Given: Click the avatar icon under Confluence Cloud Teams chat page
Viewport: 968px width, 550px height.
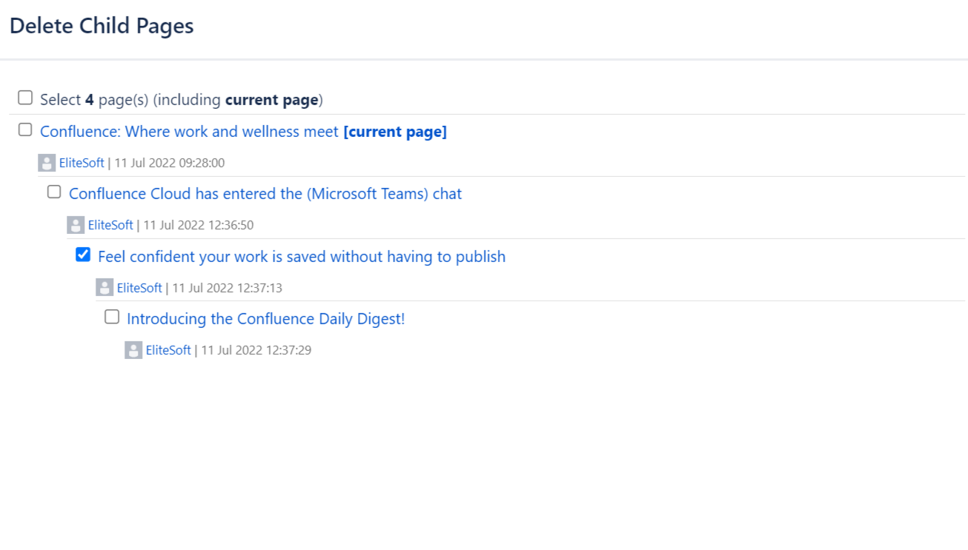Looking at the screenshot, I should [x=76, y=225].
